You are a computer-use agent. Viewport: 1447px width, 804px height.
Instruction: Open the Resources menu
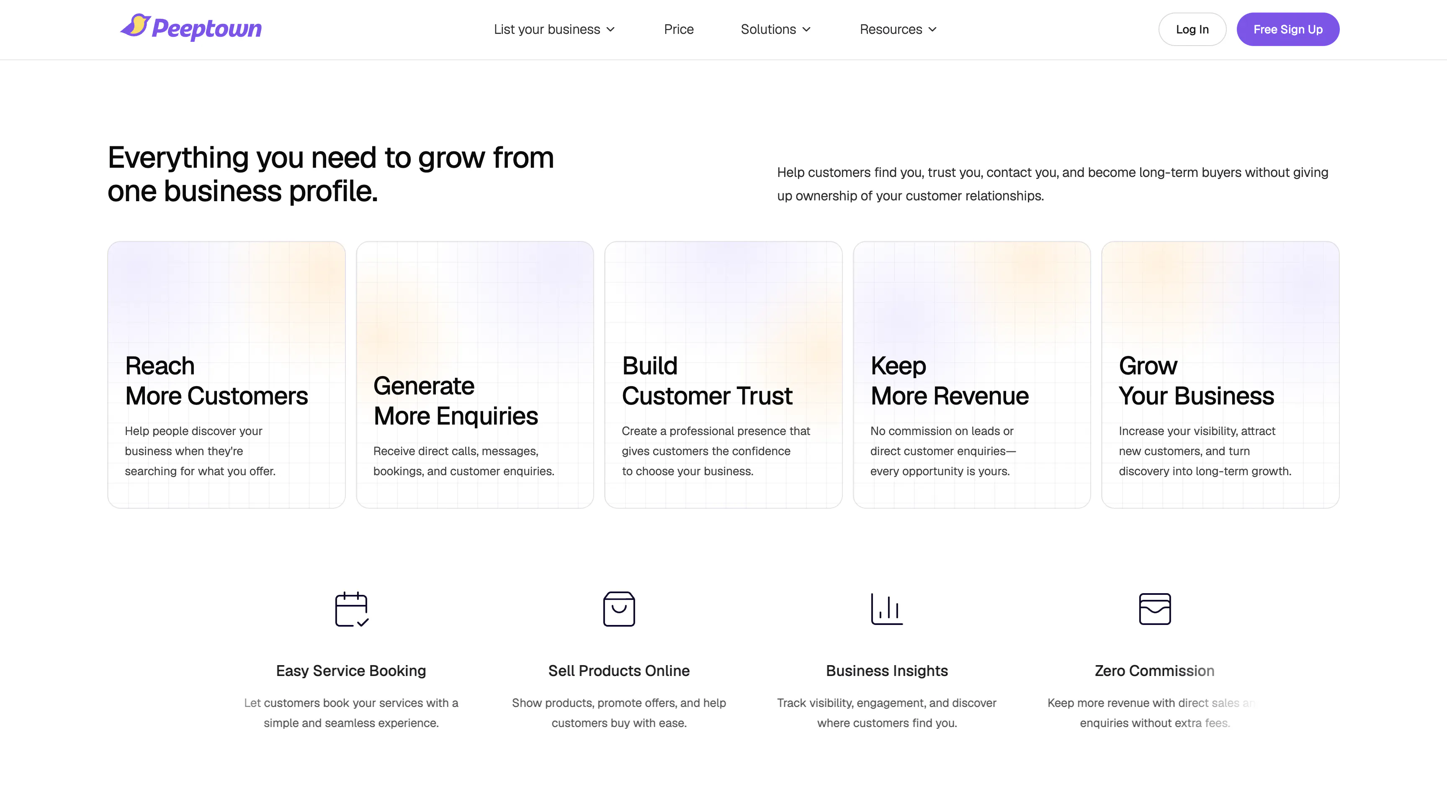coord(898,30)
